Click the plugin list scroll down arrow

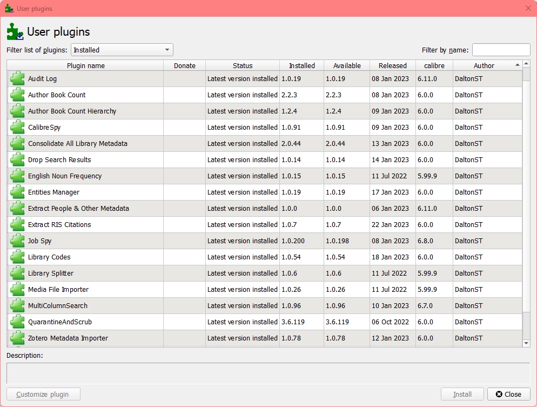click(526, 343)
